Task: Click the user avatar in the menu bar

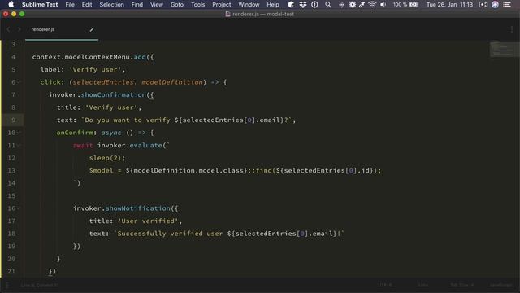Action: click(495, 5)
